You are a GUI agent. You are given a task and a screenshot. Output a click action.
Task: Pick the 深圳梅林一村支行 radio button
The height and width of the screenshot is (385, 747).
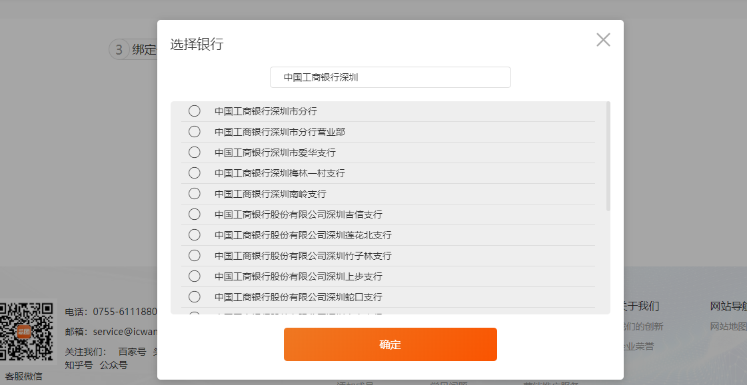195,173
